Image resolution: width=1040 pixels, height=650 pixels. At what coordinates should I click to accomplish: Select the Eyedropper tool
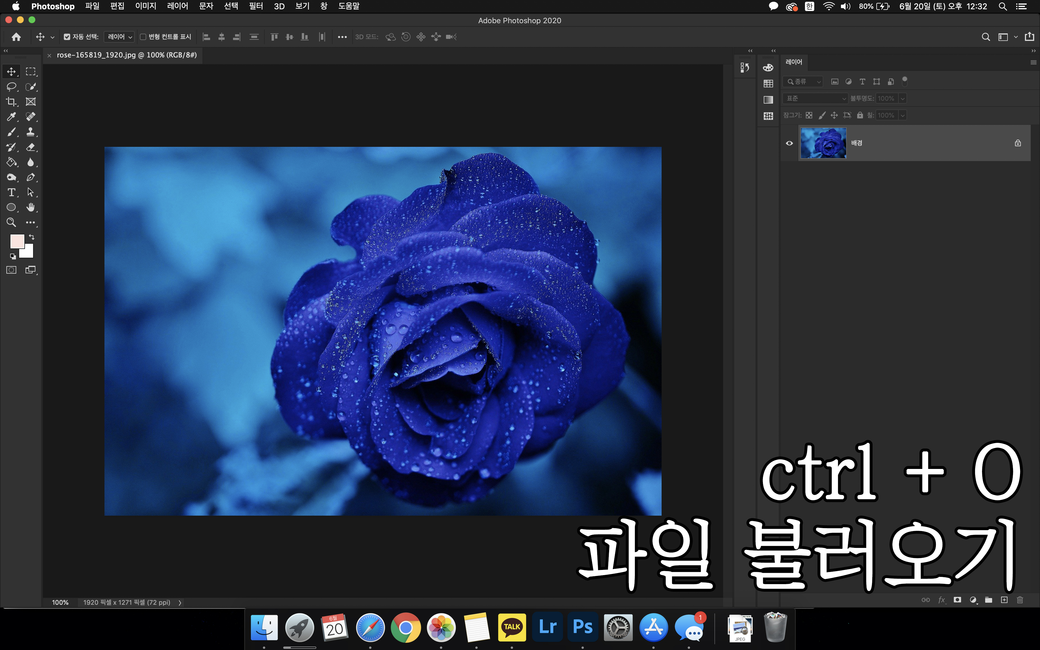pyautogui.click(x=11, y=116)
